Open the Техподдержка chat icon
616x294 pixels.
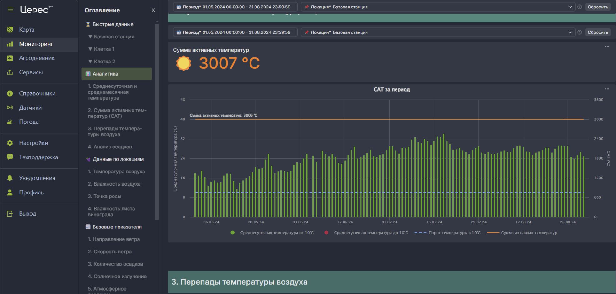(10, 157)
